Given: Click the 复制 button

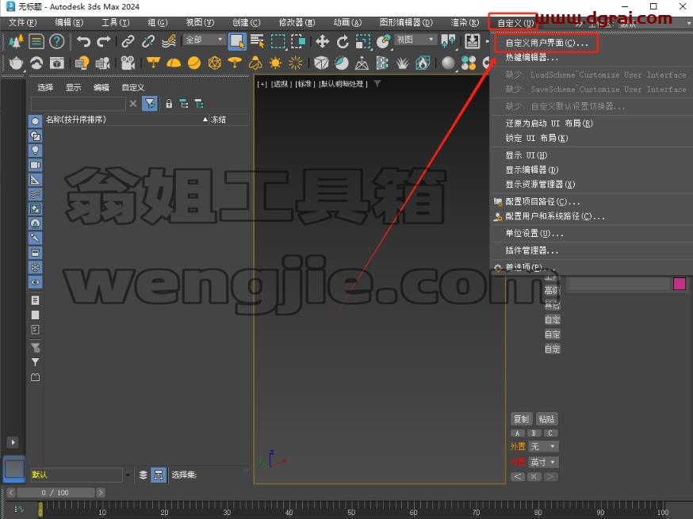Looking at the screenshot, I should click(x=521, y=418).
